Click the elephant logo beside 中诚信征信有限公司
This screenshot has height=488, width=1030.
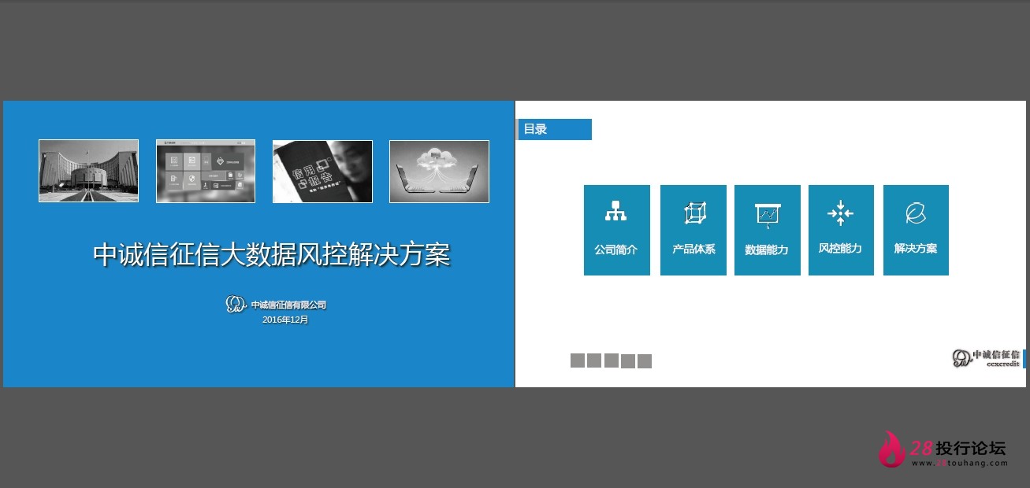[236, 304]
